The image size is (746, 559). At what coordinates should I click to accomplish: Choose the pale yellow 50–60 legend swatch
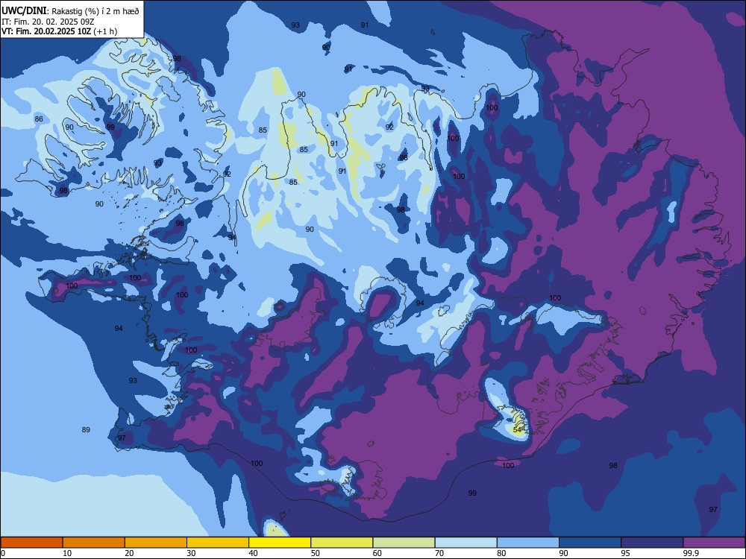click(x=342, y=543)
